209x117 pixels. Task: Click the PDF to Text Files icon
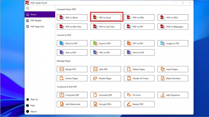(x=95, y=27)
